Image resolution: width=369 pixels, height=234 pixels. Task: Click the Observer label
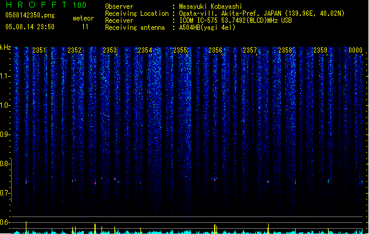coord(119,6)
